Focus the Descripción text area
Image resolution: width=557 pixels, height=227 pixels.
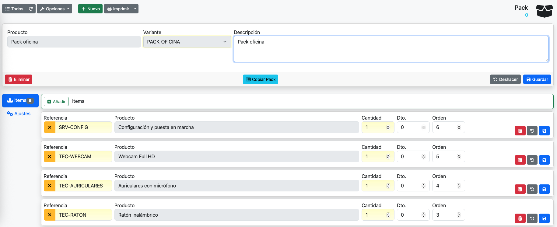click(x=391, y=49)
